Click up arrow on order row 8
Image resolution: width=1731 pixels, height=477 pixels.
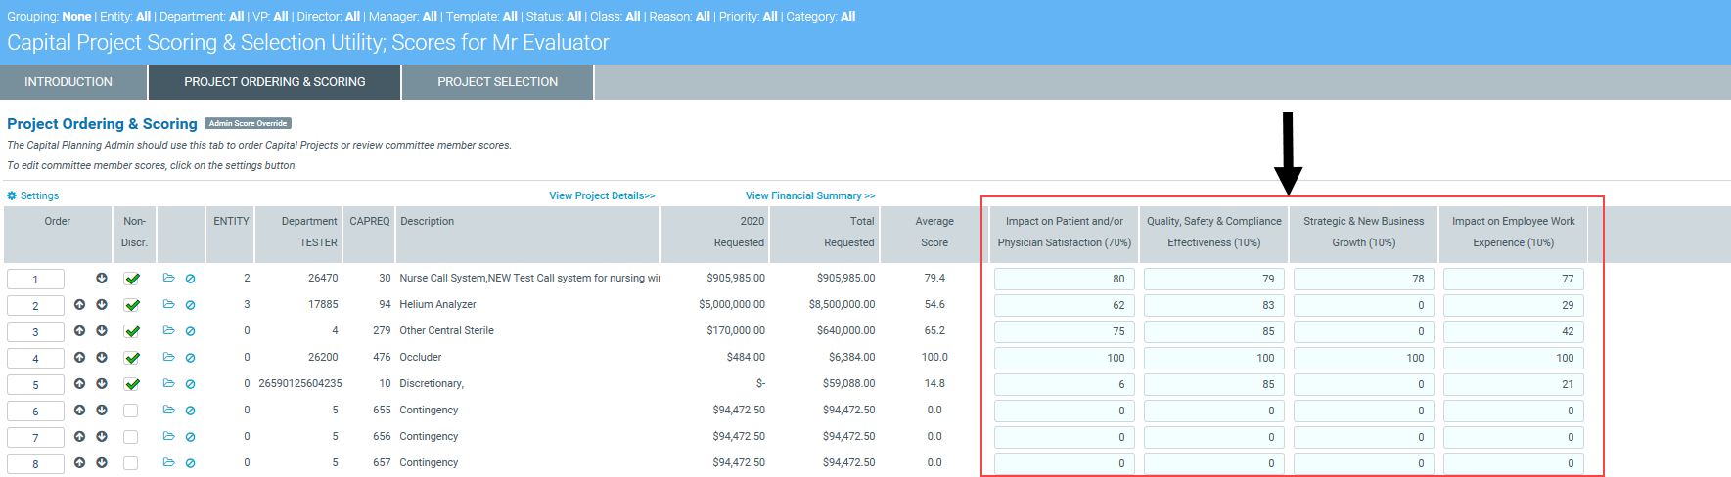[79, 463]
